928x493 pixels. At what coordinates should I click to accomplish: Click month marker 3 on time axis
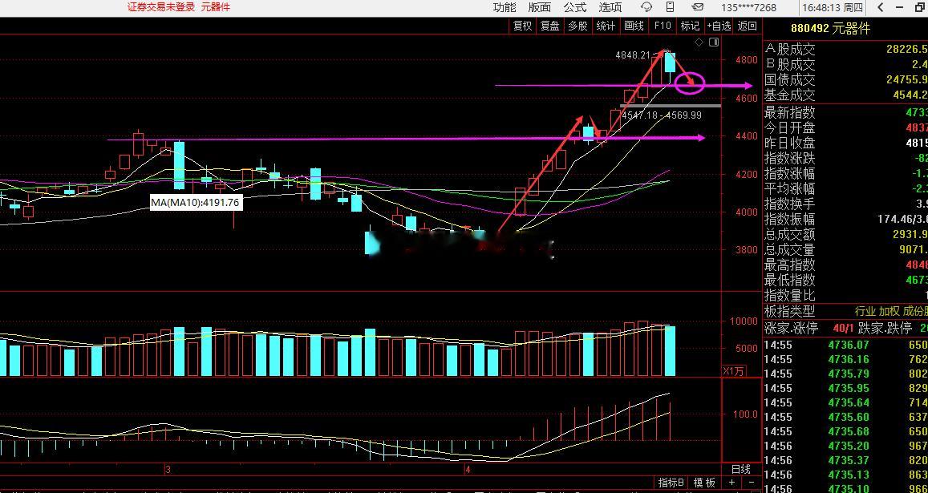click(168, 469)
